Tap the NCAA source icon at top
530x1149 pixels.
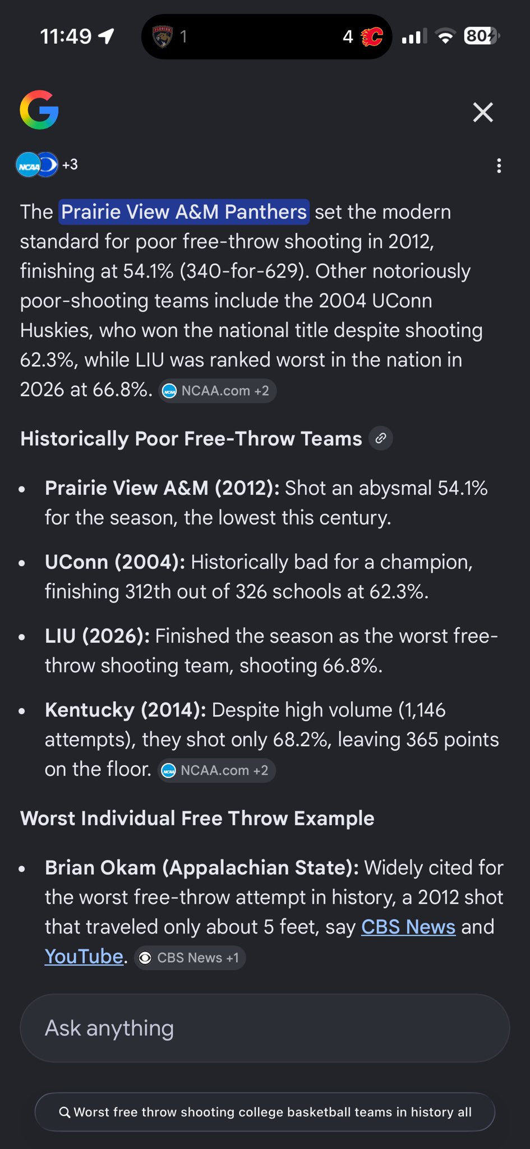(28, 166)
